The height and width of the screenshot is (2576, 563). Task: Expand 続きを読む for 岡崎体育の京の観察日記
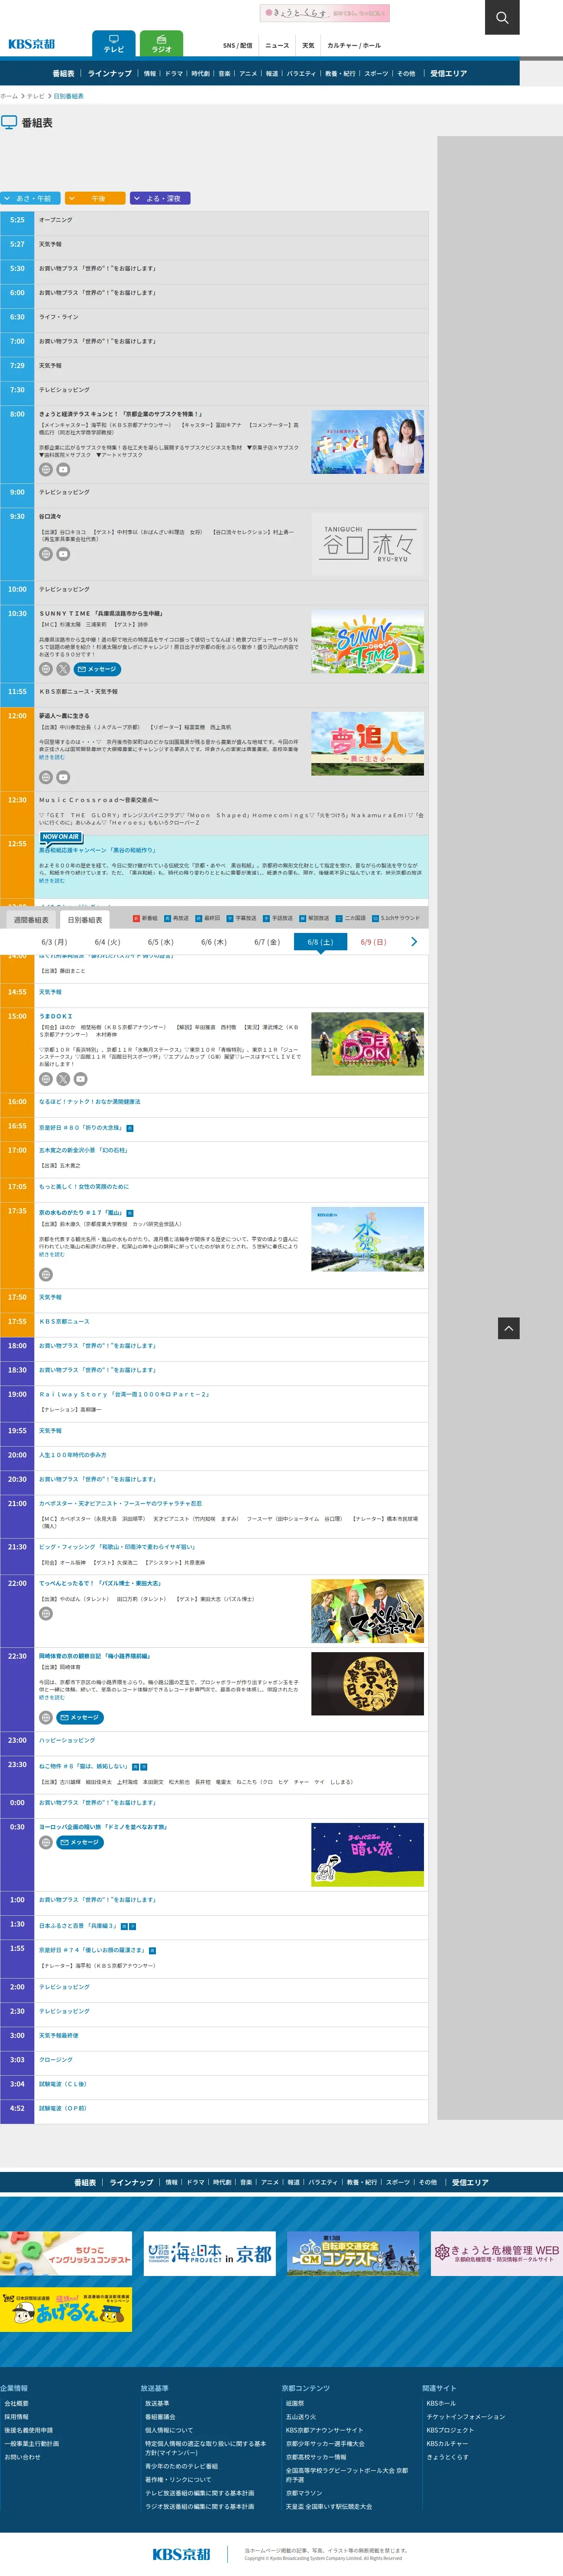click(x=52, y=1697)
